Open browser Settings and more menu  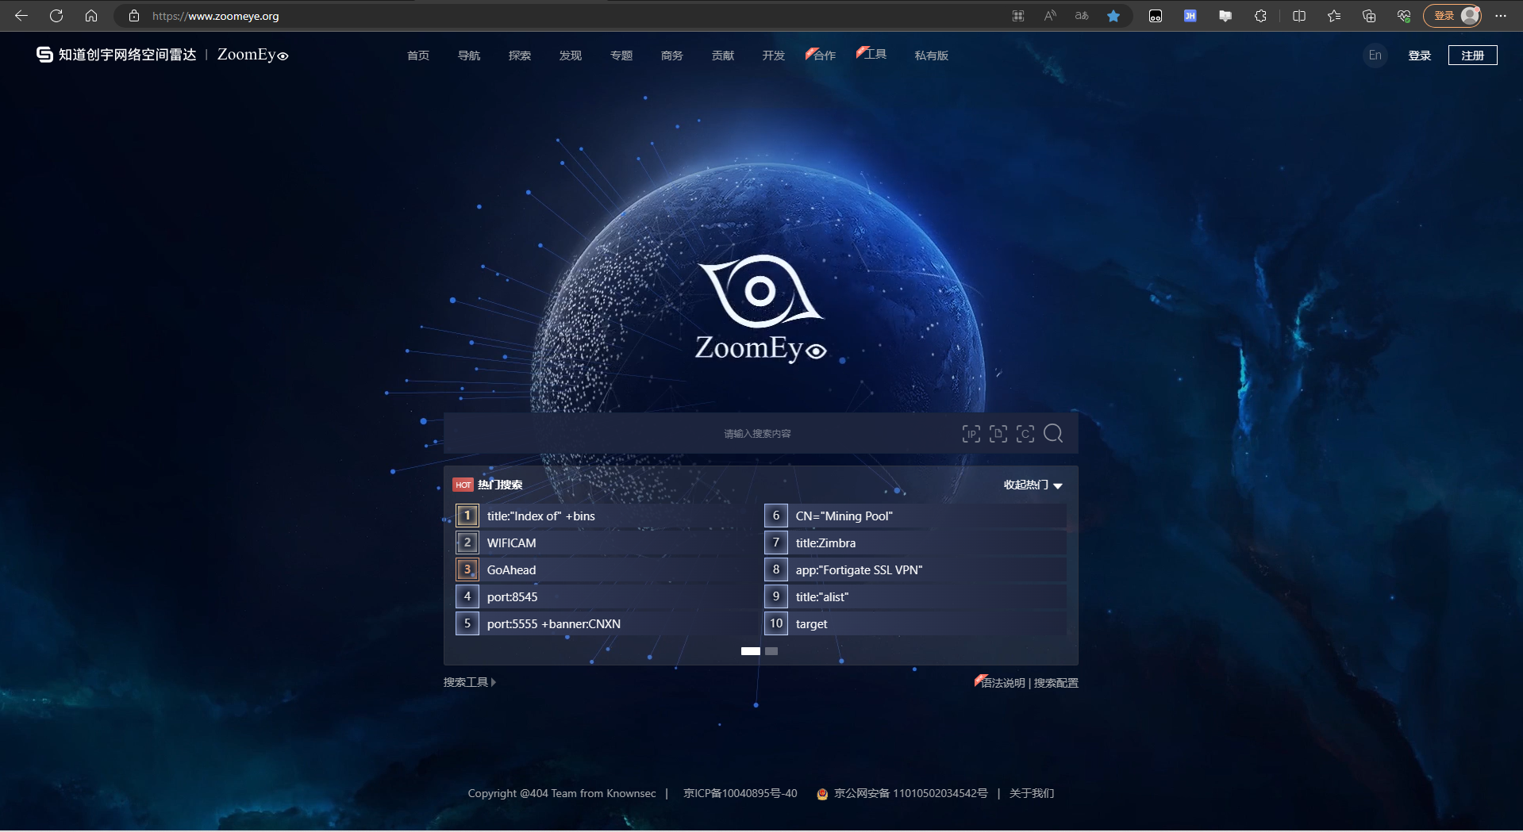pyautogui.click(x=1501, y=16)
